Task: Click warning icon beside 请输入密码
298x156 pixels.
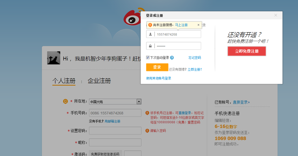Action: pyautogui.click(x=147, y=131)
